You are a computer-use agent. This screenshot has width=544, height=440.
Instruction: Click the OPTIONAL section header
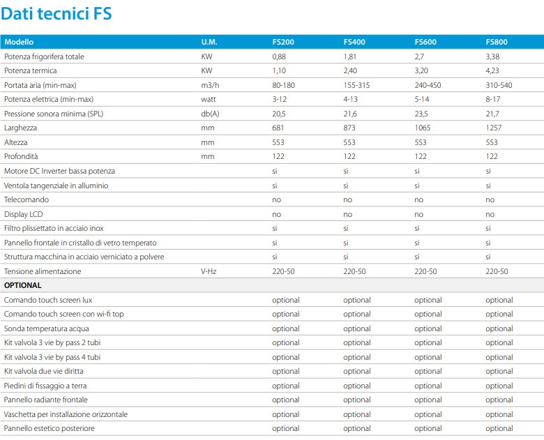[23, 285]
